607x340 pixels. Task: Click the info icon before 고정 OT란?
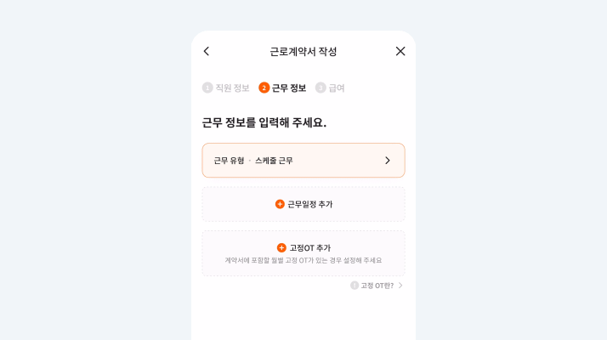[x=355, y=286]
